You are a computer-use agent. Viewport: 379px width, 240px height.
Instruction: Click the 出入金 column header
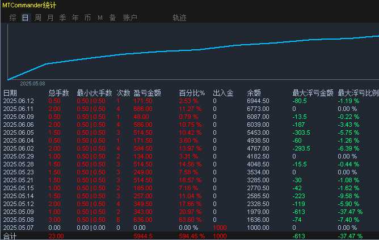[224, 93]
